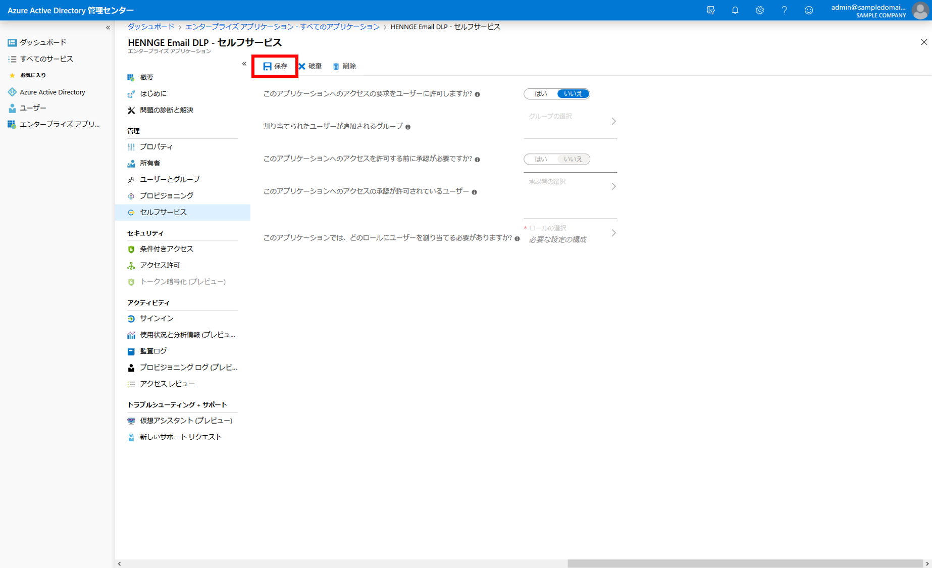Open 新しいサポート リクエスト
Image resolution: width=932 pixels, height=568 pixels.
point(180,437)
